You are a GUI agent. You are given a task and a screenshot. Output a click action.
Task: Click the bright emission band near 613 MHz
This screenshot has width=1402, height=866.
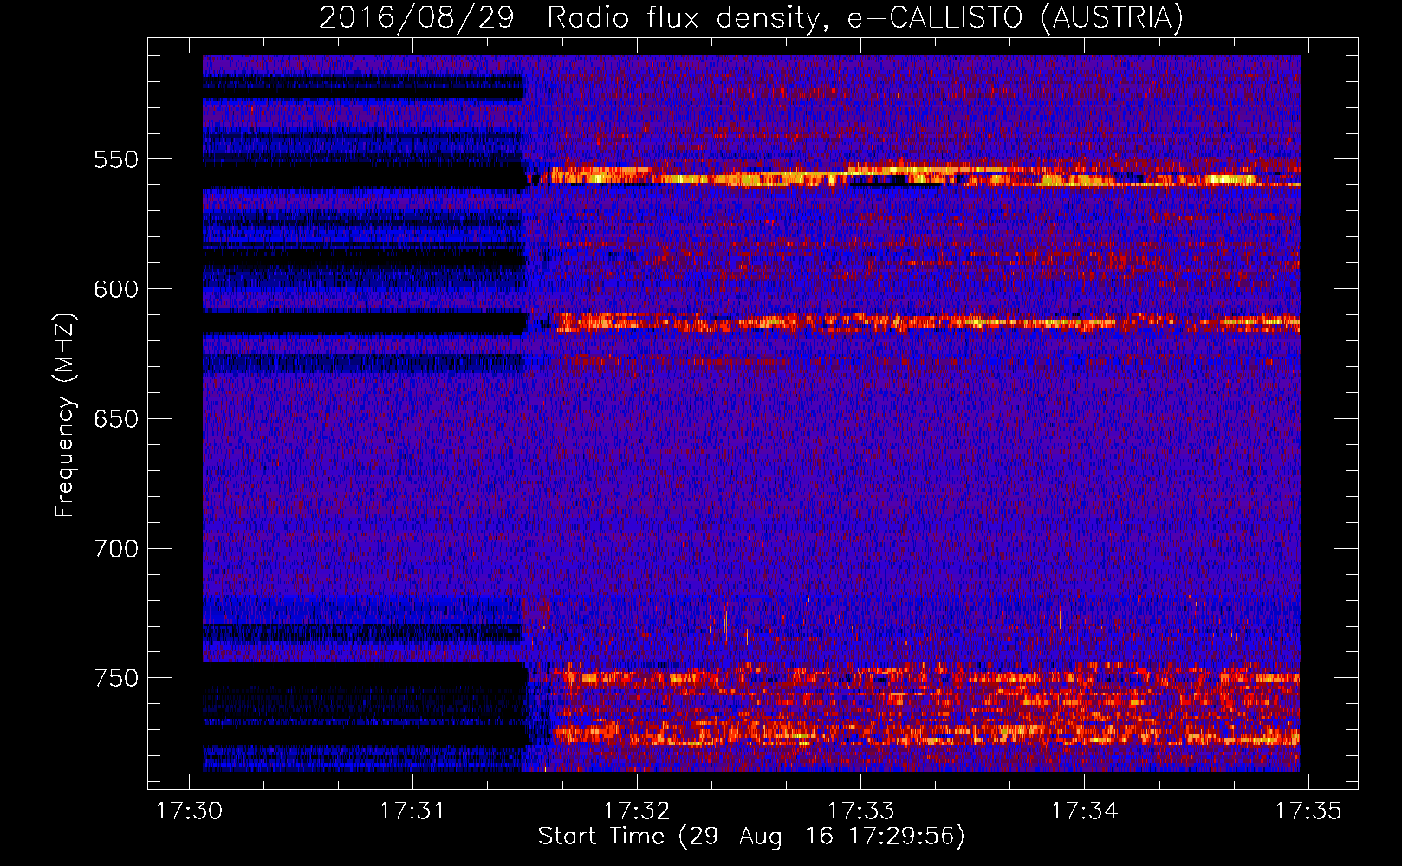click(x=927, y=323)
